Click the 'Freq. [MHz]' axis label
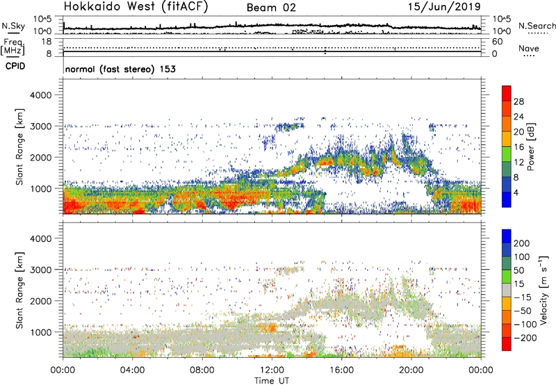The width and height of the screenshot is (556, 385). [x=13, y=47]
